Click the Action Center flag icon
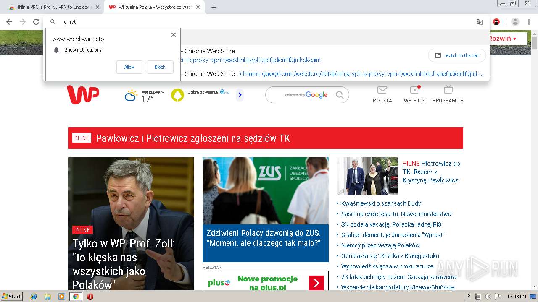538x302 pixels. [x=498, y=297]
